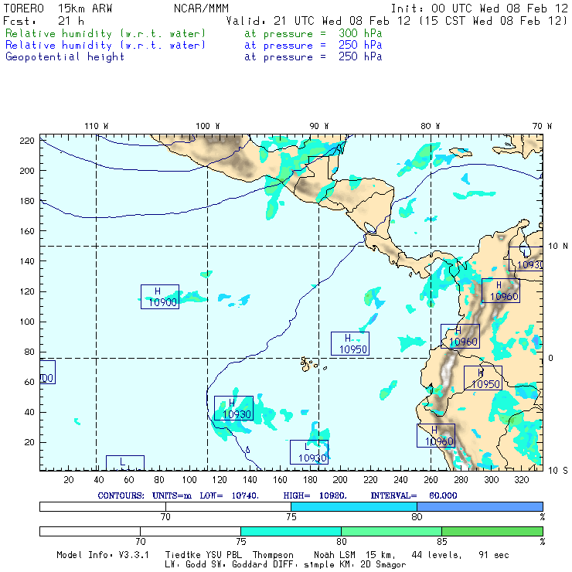Click the central H 10950 ocean marker
The image size is (572, 572).
pyautogui.click(x=350, y=343)
